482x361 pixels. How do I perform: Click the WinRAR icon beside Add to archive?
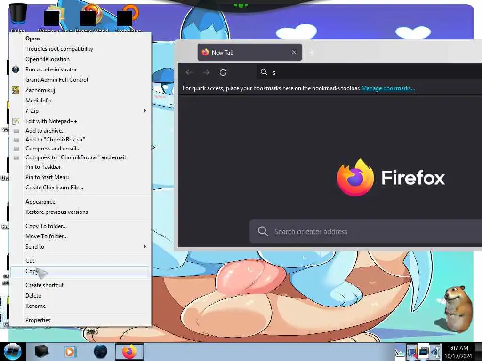(16, 131)
